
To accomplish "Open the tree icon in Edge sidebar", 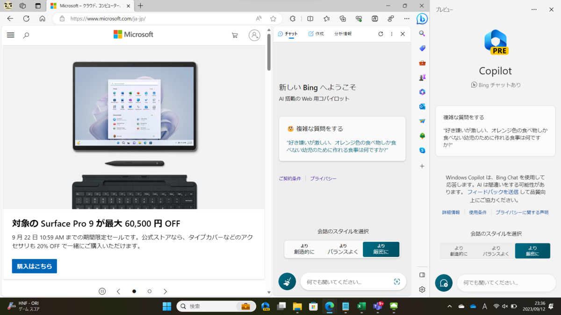I will (x=422, y=136).
